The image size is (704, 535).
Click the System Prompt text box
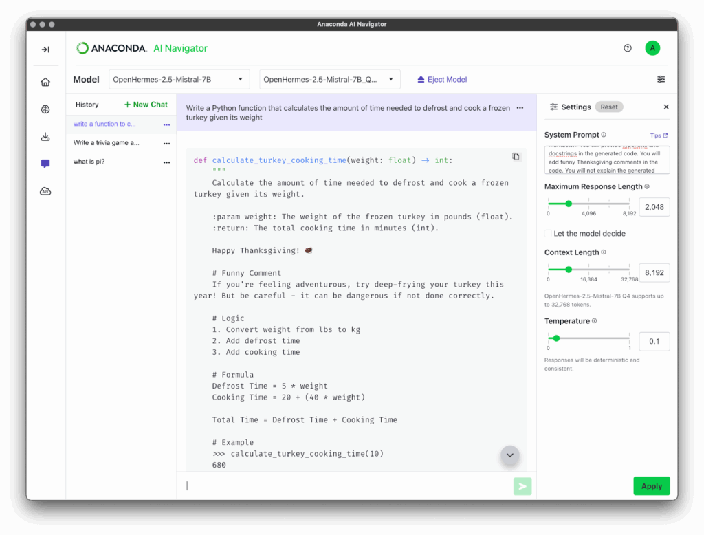(607, 160)
